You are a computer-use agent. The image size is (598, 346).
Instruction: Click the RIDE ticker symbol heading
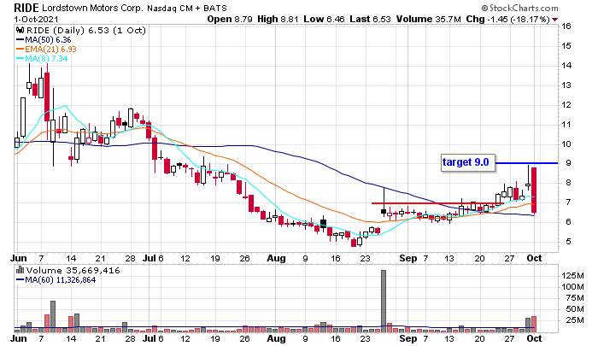pos(26,8)
